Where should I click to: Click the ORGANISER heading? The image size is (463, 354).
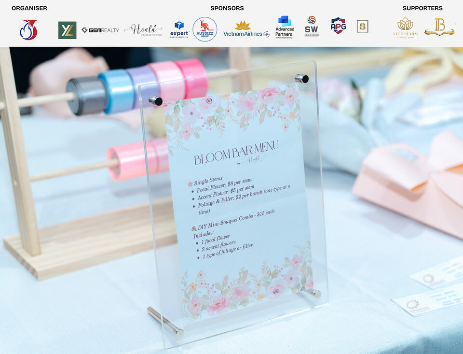(29, 8)
